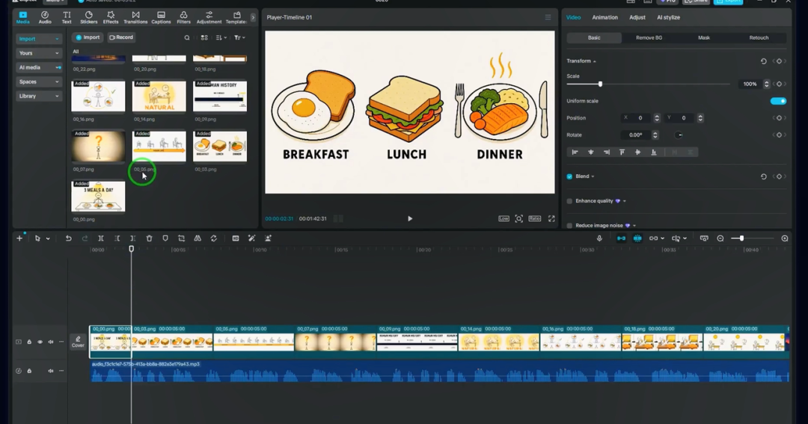This screenshot has width=808, height=424.
Task: Open fullscreen preview in player
Action: 551,218
